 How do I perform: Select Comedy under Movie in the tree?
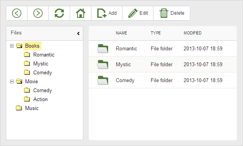pyautogui.click(x=43, y=90)
